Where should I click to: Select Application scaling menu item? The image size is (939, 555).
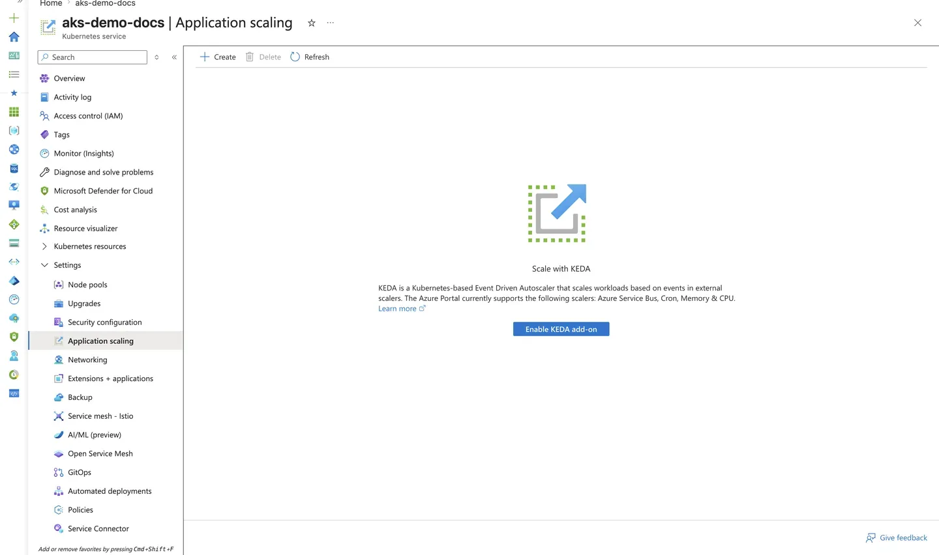[x=106, y=341]
